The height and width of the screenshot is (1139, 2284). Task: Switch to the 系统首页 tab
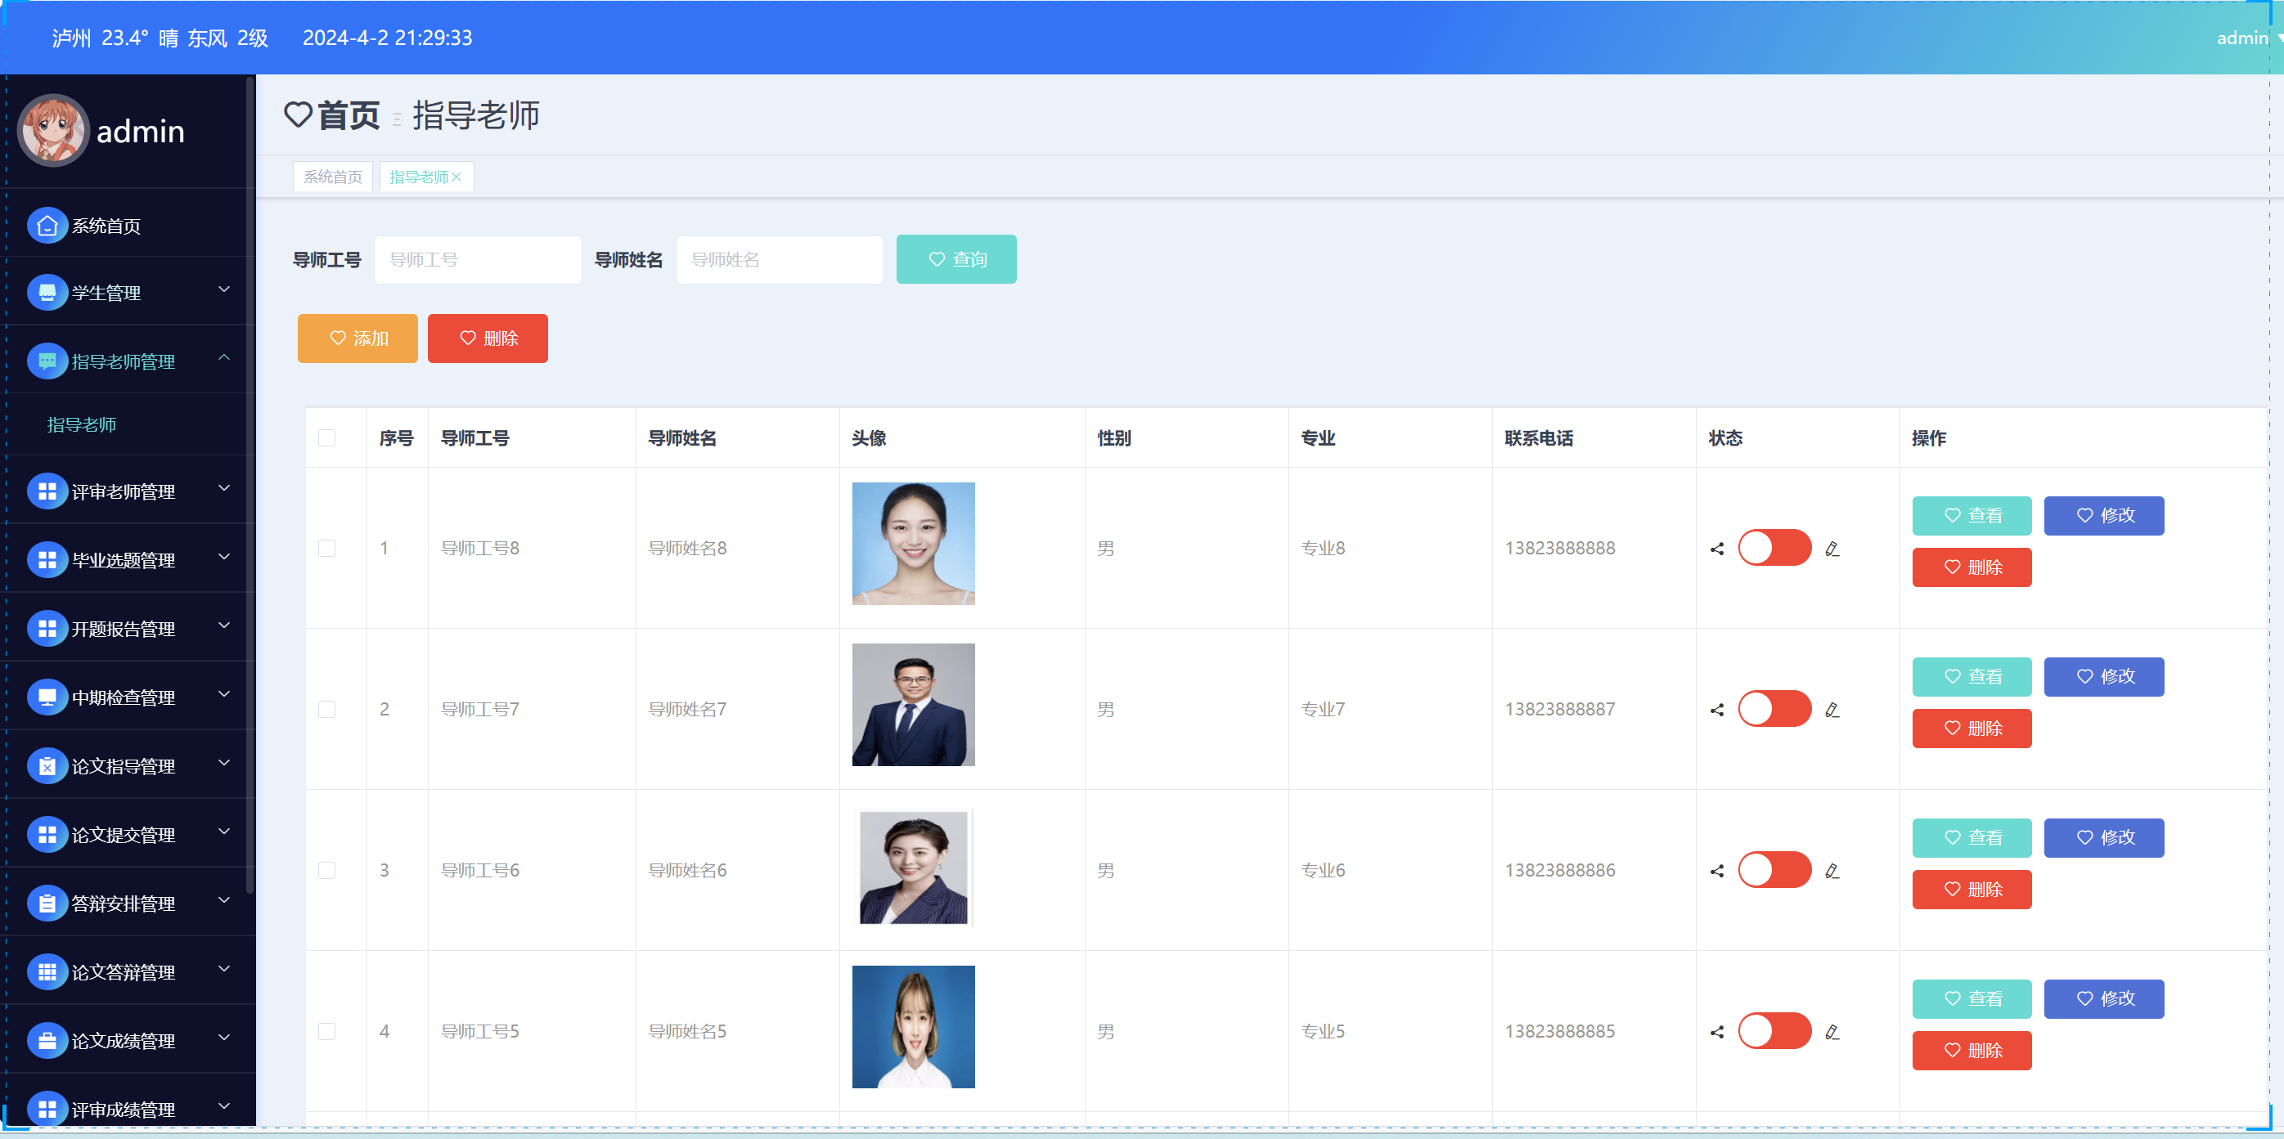coord(332,177)
